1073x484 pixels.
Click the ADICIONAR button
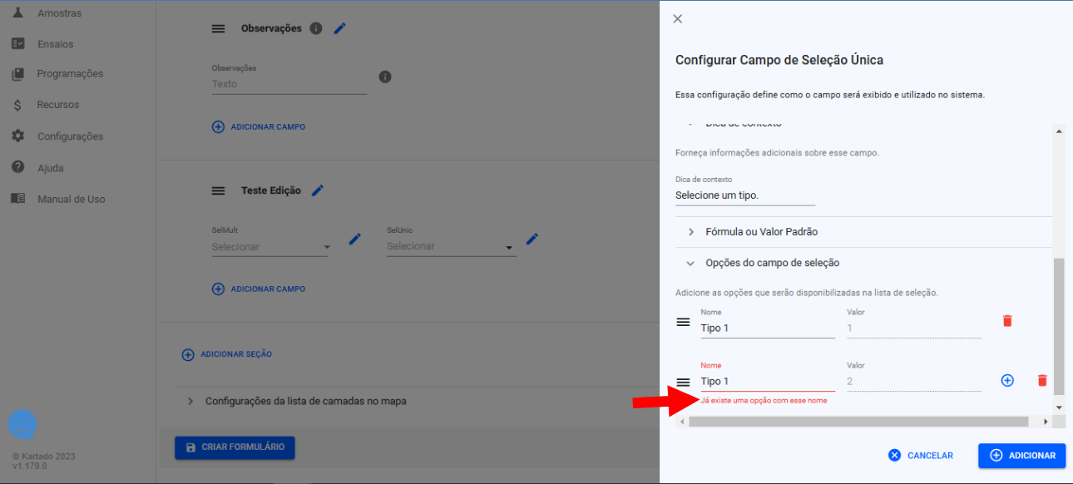click(1021, 456)
